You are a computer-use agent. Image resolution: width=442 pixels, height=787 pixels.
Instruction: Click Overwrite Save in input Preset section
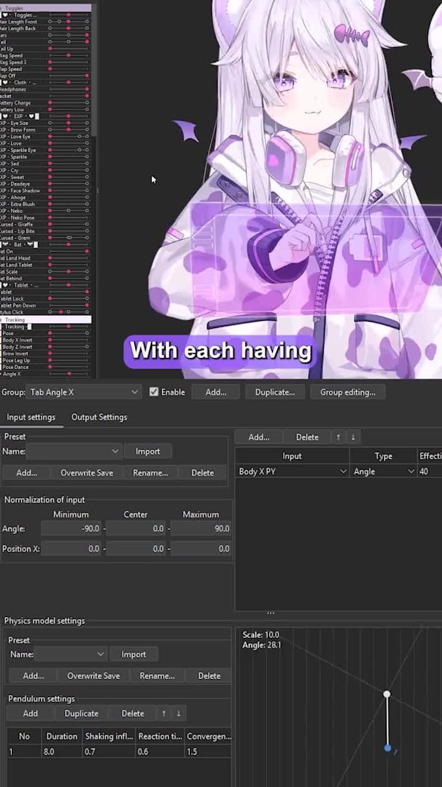pos(87,473)
